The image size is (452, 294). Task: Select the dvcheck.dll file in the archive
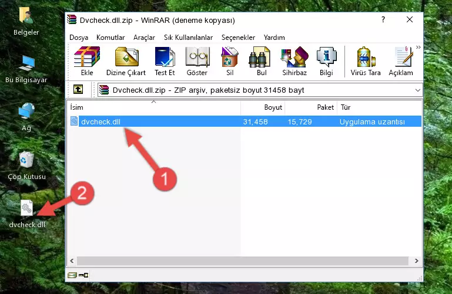(x=245, y=121)
